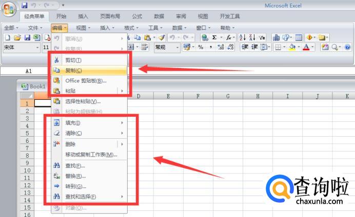The image size is (355, 217).
Task: Open the 清除(C) submenu
Action: [x=89, y=133]
